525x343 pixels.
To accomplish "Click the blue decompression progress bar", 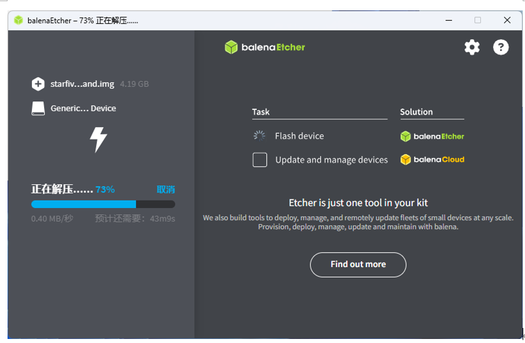I will [x=103, y=205].
